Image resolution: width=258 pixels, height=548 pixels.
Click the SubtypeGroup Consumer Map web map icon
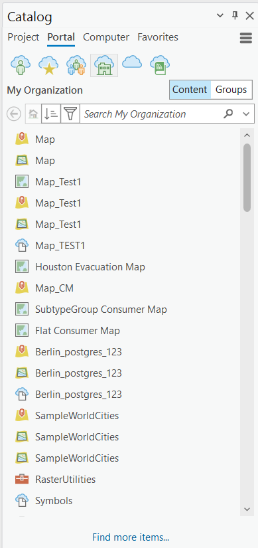(x=22, y=310)
